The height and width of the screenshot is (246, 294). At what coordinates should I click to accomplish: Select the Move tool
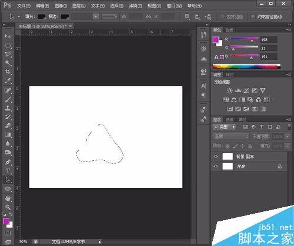(8, 36)
